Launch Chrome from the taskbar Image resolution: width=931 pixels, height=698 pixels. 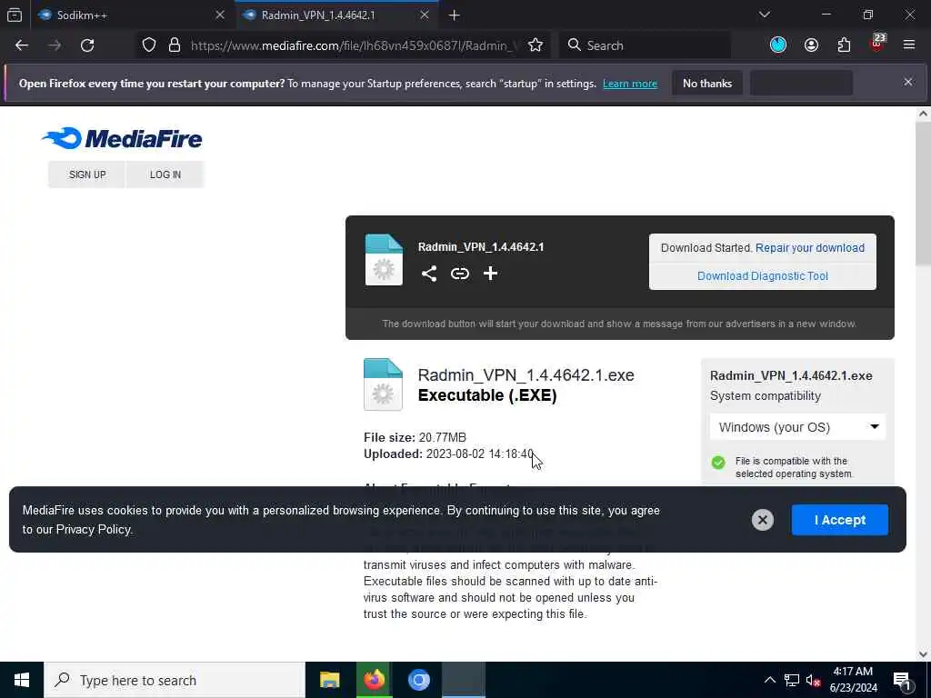coord(418,680)
